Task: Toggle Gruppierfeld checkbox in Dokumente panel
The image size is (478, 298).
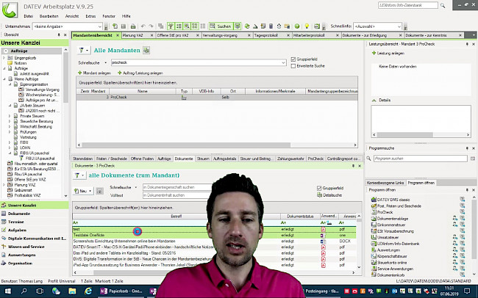Action: pos(319,188)
